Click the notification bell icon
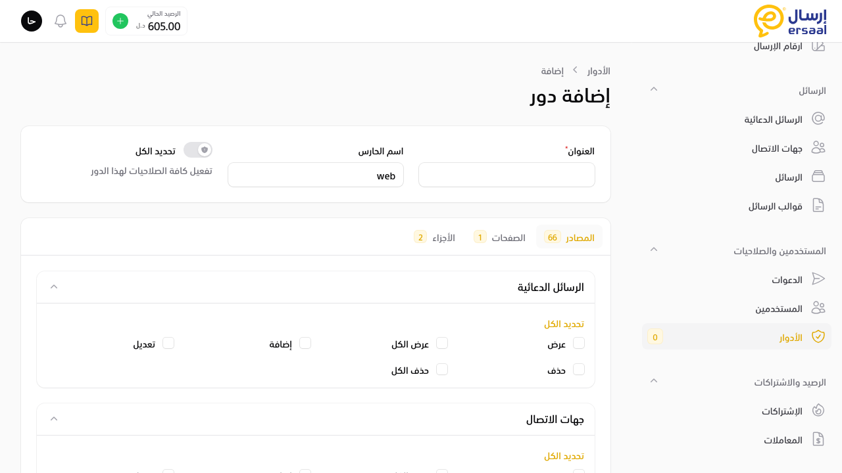The width and height of the screenshot is (842, 473). (x=61, y=21)
